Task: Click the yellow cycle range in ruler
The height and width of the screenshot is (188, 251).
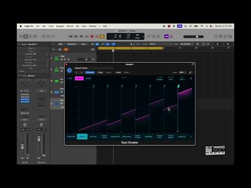Action: [x=130, y=48]
